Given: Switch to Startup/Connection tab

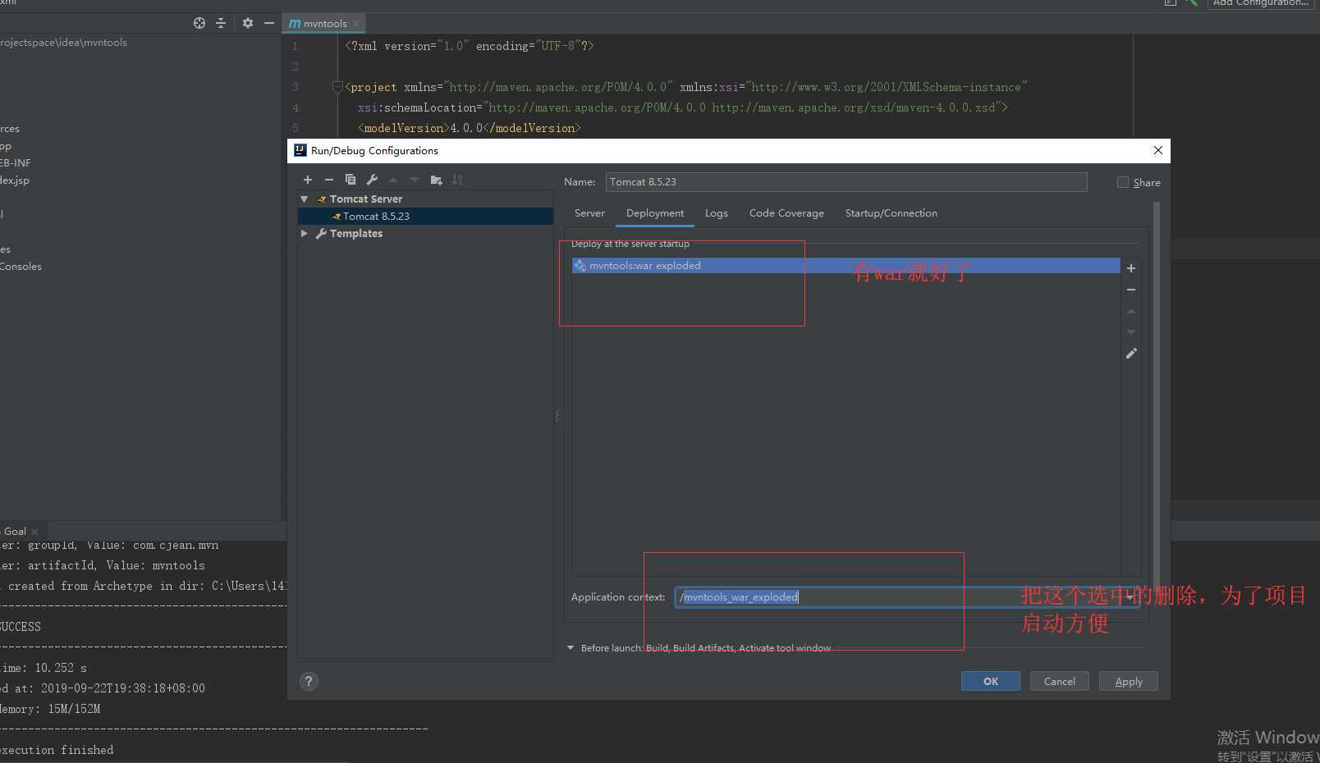Looking at the screenshot, I should tap(891, 213).
